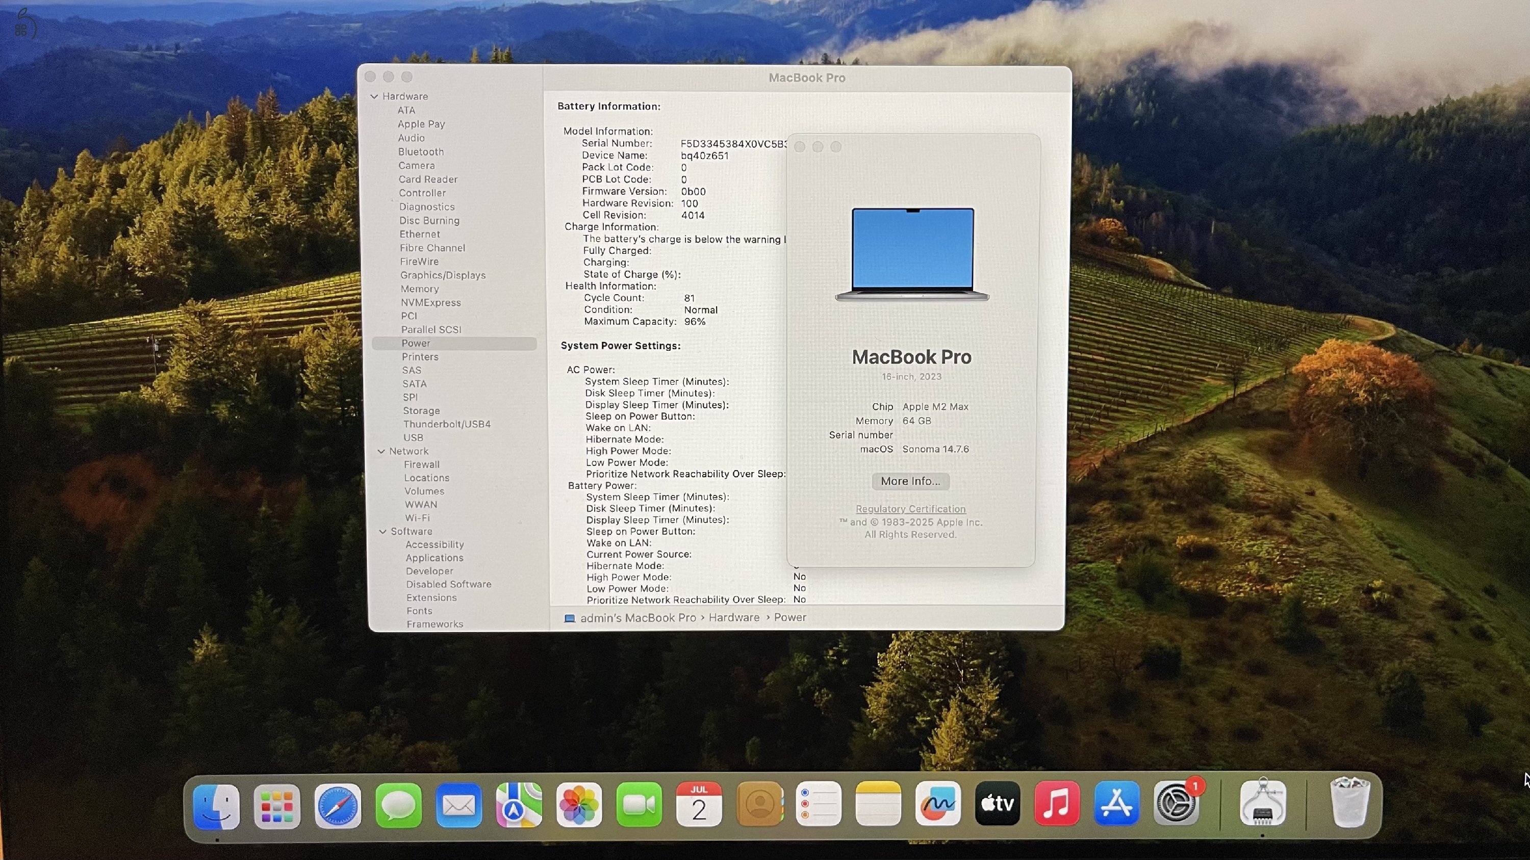Select Applications under Software
Image resolution: width=1530 pixels, height=860 pixels.
click(x=434, y=558)
